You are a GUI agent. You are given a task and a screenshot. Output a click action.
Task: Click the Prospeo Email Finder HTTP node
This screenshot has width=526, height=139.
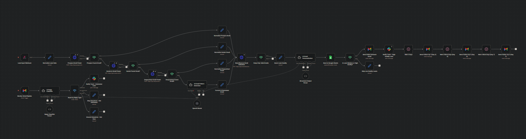point(75,58)
